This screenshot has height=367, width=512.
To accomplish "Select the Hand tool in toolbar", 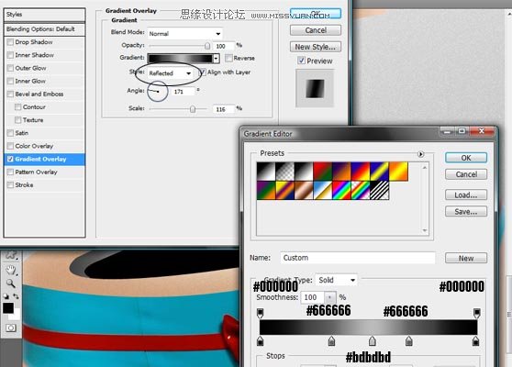I will pos(11,270).
